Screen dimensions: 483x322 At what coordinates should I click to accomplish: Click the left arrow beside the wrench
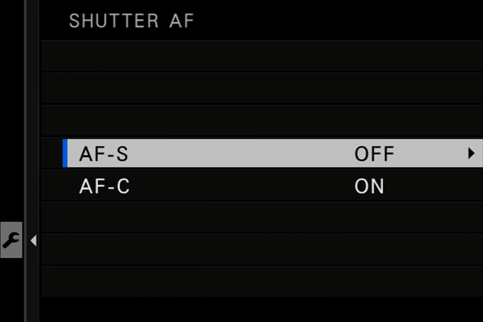pyautogui.click(x=33, y=241)
